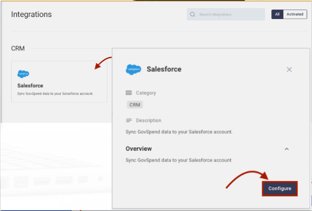Click the CRM category tag
This screenshot has height=211, width=312.
pos(135,105)
